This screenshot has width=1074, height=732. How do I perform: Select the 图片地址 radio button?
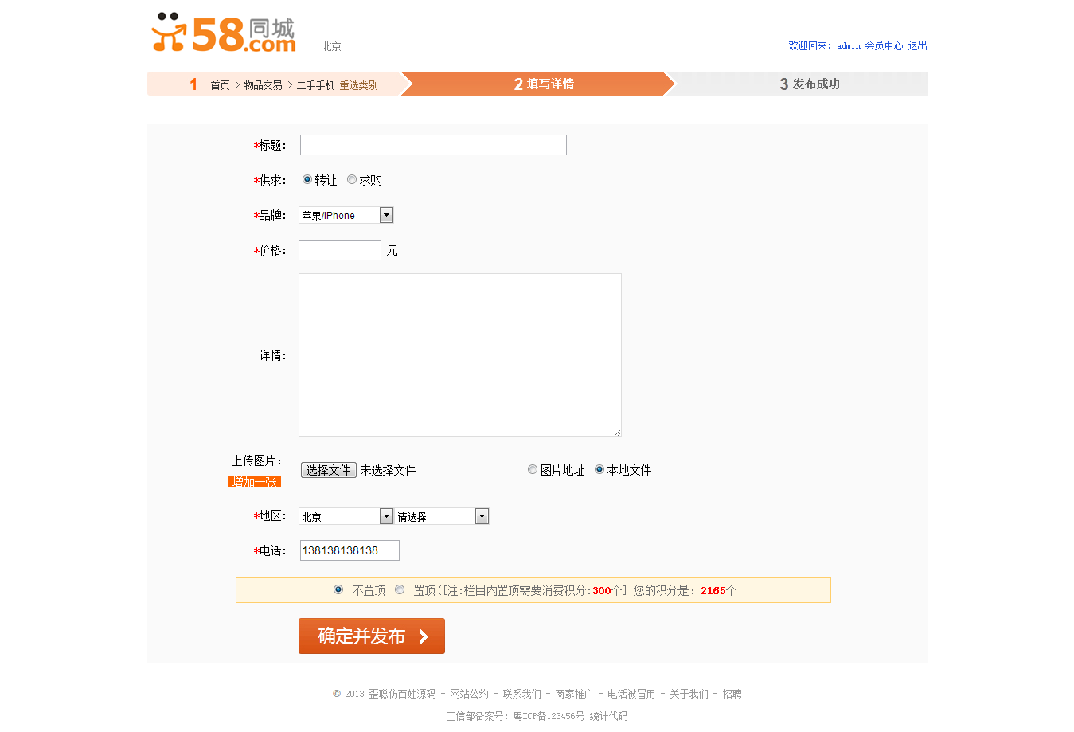pos(533,470)
